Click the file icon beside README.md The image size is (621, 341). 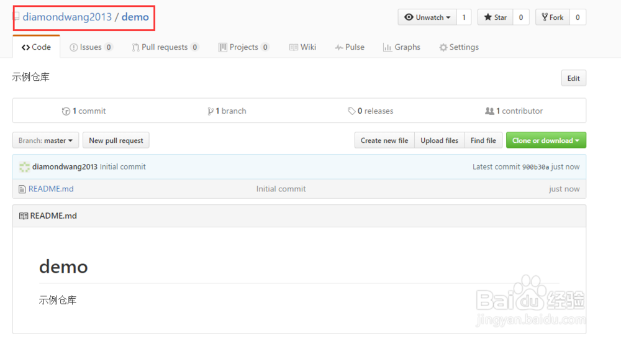(x=22, y=189)
